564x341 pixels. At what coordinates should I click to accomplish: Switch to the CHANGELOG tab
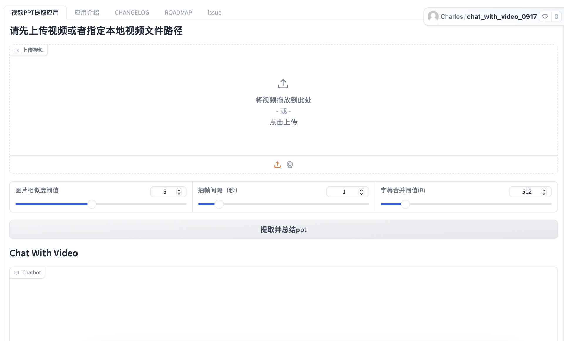click(132, 13)
